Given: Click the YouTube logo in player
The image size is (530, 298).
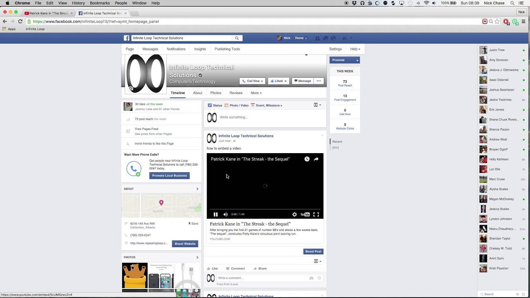Looking at the screenshot, I should click(x=305, y=214).
